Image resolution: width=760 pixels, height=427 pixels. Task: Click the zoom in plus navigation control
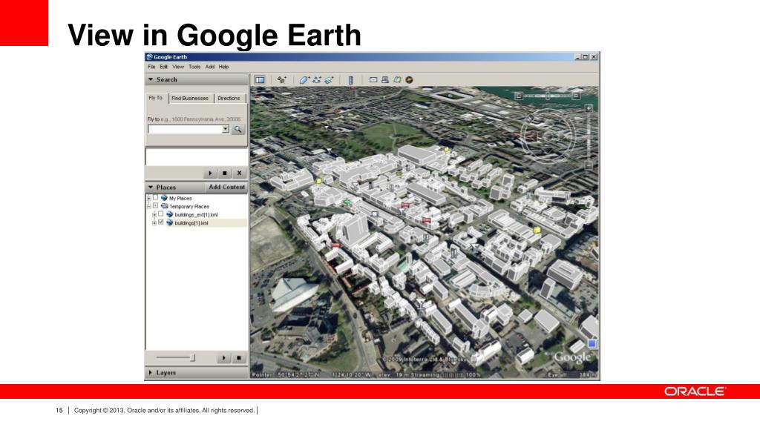click(x=588, y=108)
